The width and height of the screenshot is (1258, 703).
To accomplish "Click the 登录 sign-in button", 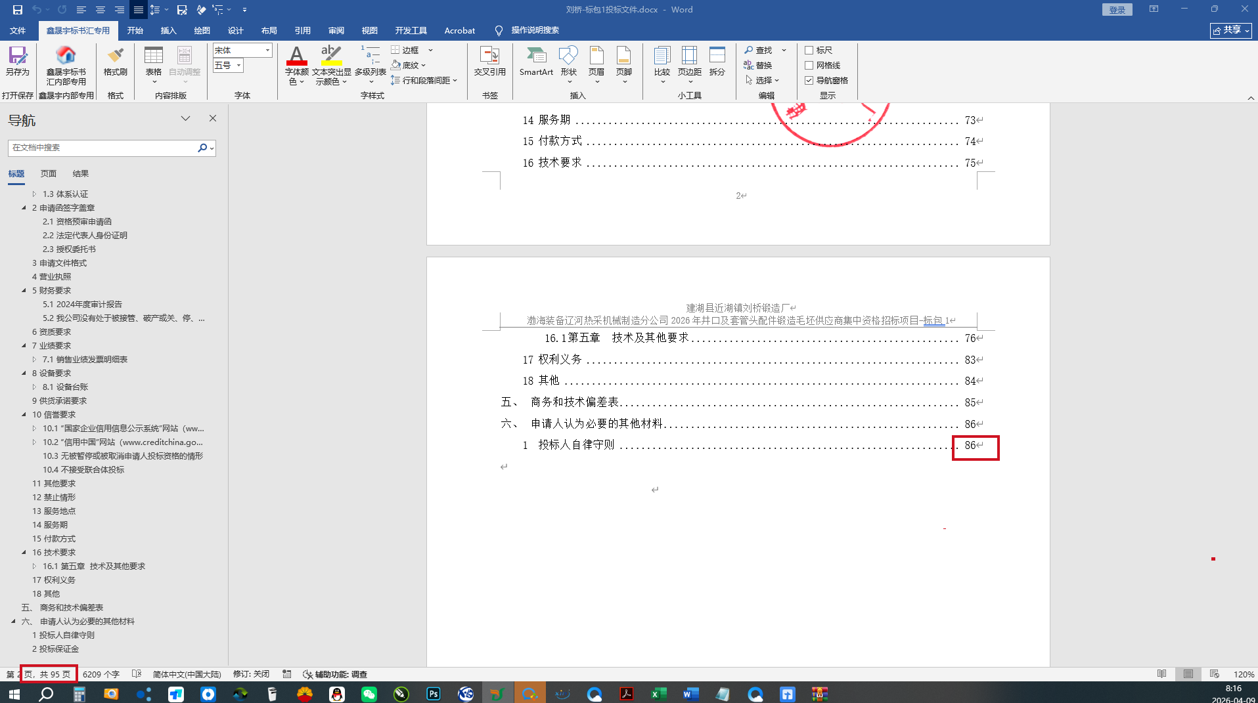I will pyautogui.click(x=1117, y=10).
